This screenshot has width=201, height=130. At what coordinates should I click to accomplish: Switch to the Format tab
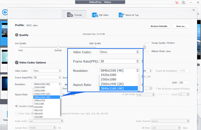point(74,15)
